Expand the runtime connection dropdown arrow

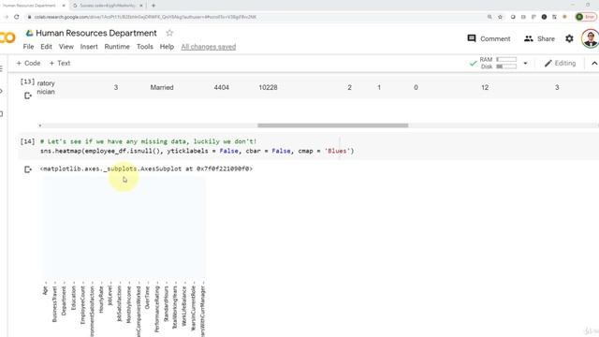[x=525, y=64]
